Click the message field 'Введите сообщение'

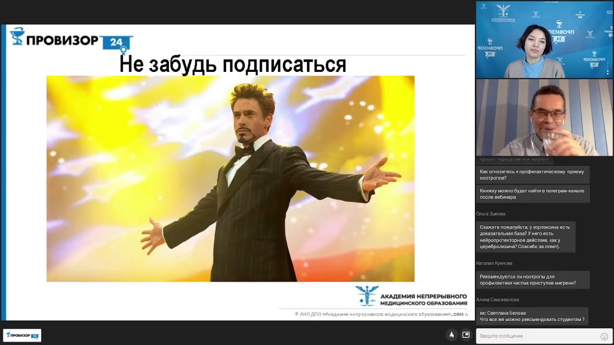(544, 336)
